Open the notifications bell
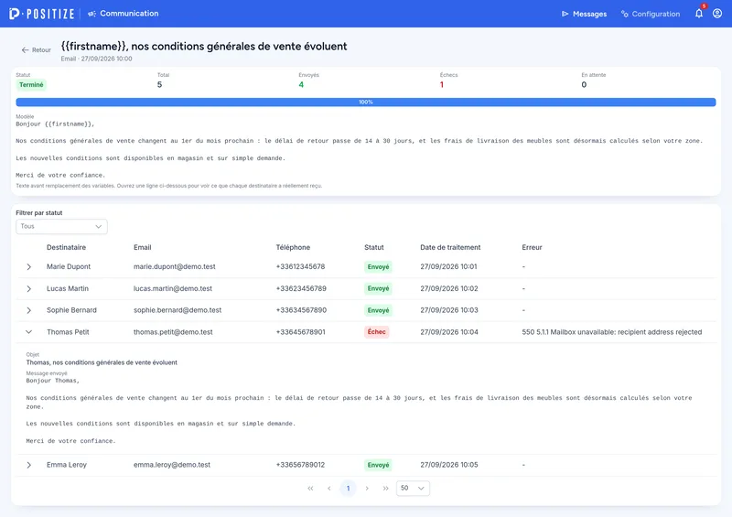 pos(699,13)
